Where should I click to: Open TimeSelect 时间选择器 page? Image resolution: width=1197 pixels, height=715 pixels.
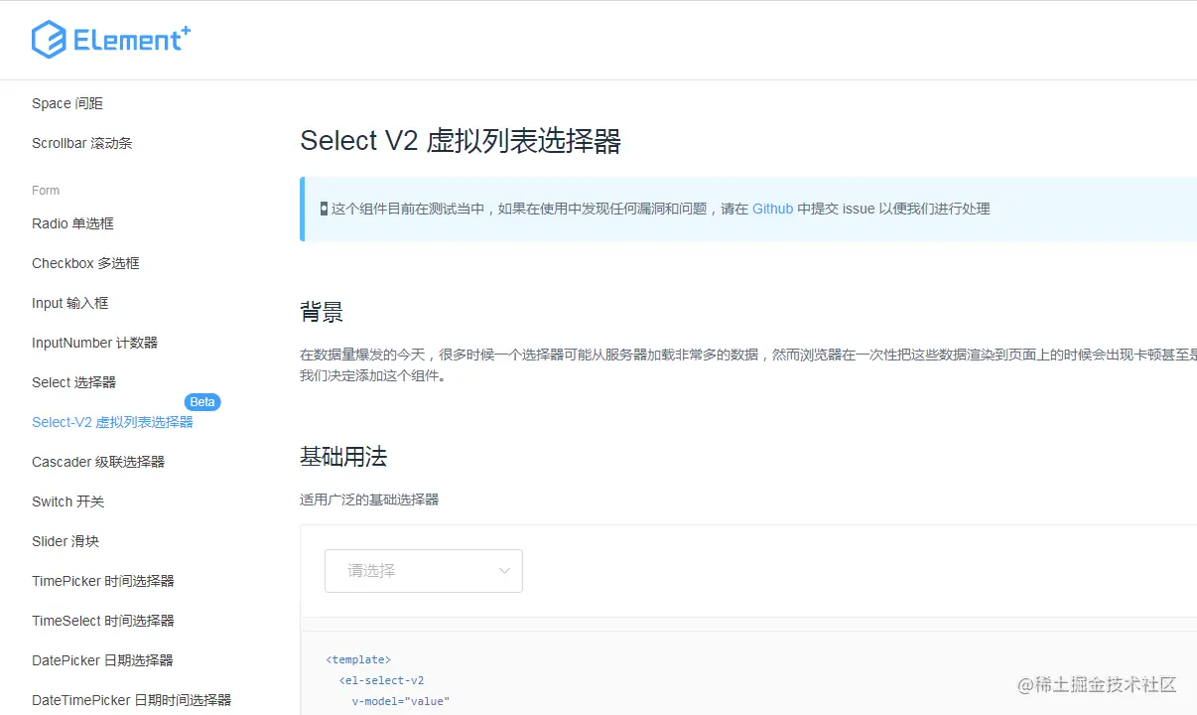click(103, 621)
